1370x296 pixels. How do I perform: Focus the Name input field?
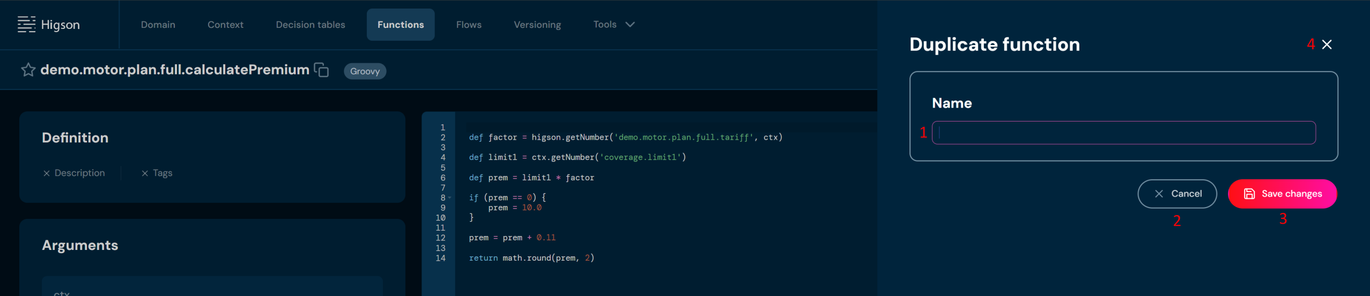point(1123,133)
